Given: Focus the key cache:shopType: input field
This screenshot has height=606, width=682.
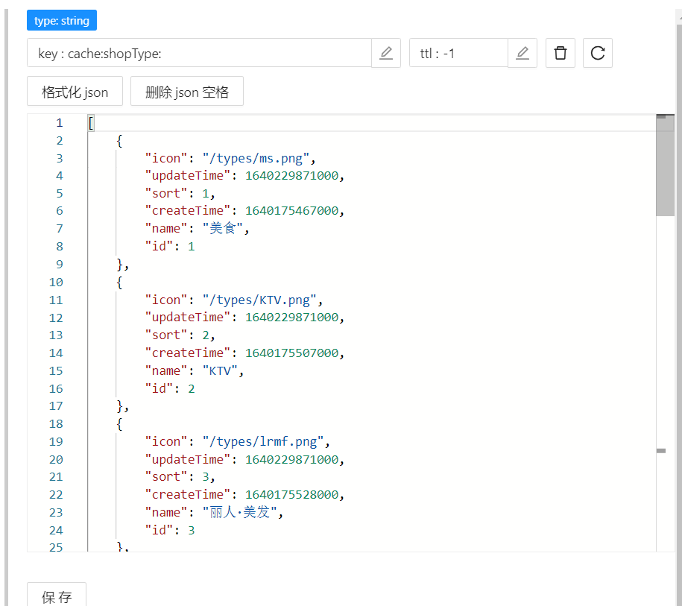Looking at the screenshot, I should click(199, 53).
